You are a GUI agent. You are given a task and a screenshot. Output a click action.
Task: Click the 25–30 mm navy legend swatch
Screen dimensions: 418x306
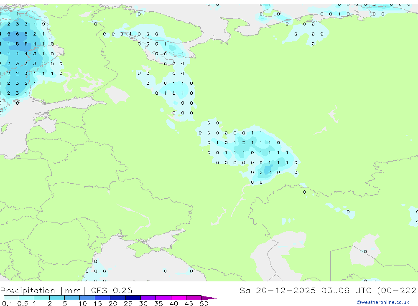coord(133,298)
